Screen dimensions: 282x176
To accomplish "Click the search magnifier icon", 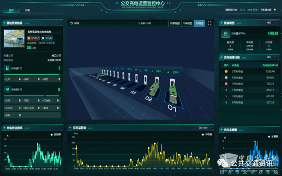I will [x=139, y=23].
